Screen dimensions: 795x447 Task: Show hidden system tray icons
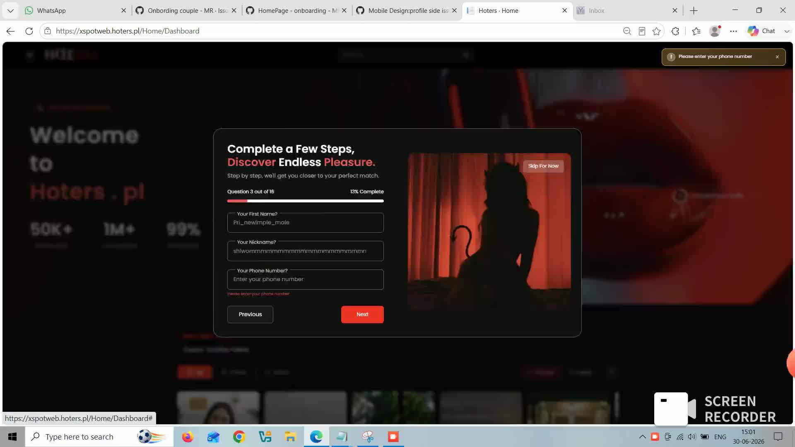point(642,437)
